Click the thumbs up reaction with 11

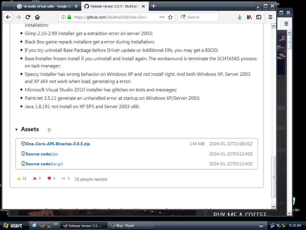22,178
